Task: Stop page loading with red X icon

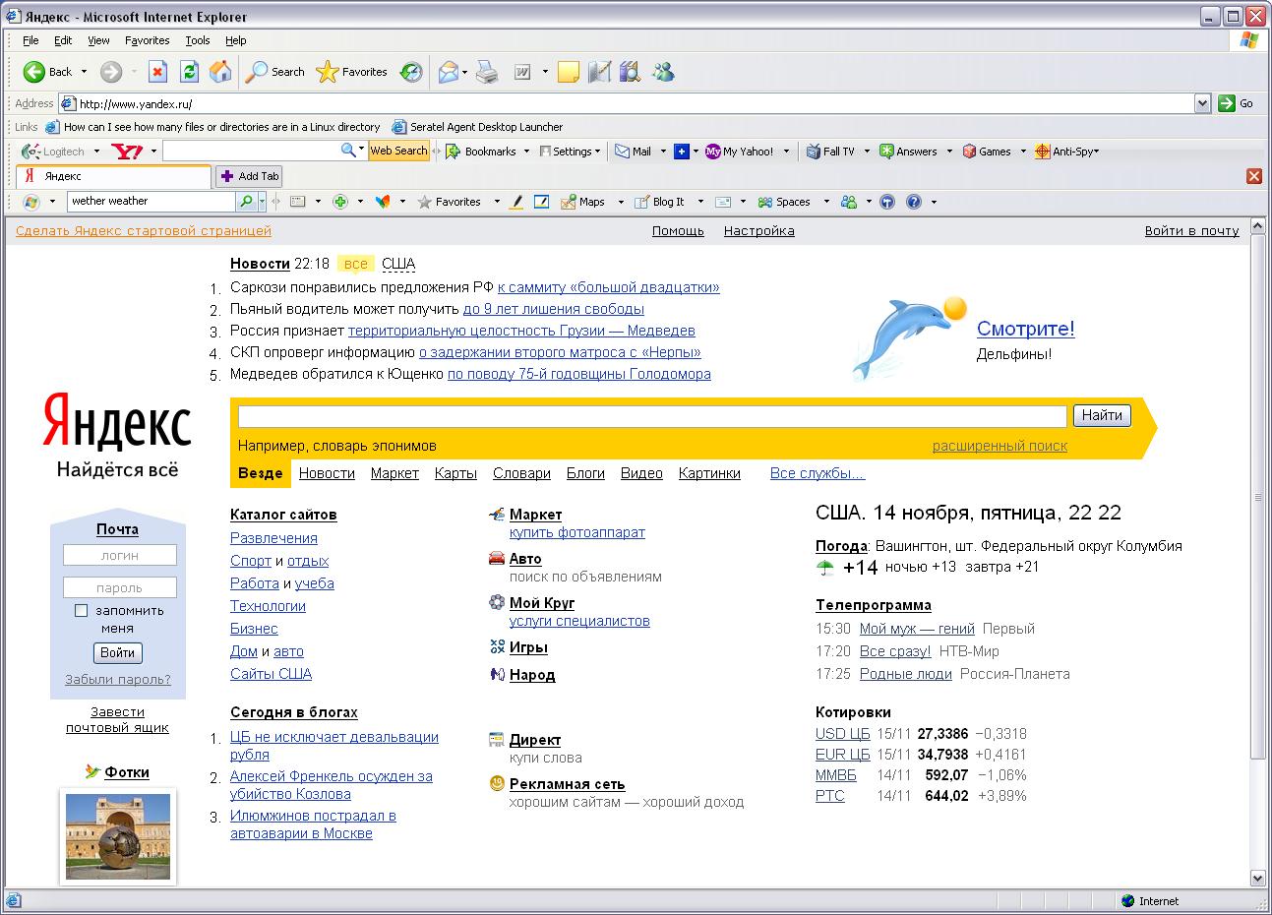Action: (x=157, y=72)
